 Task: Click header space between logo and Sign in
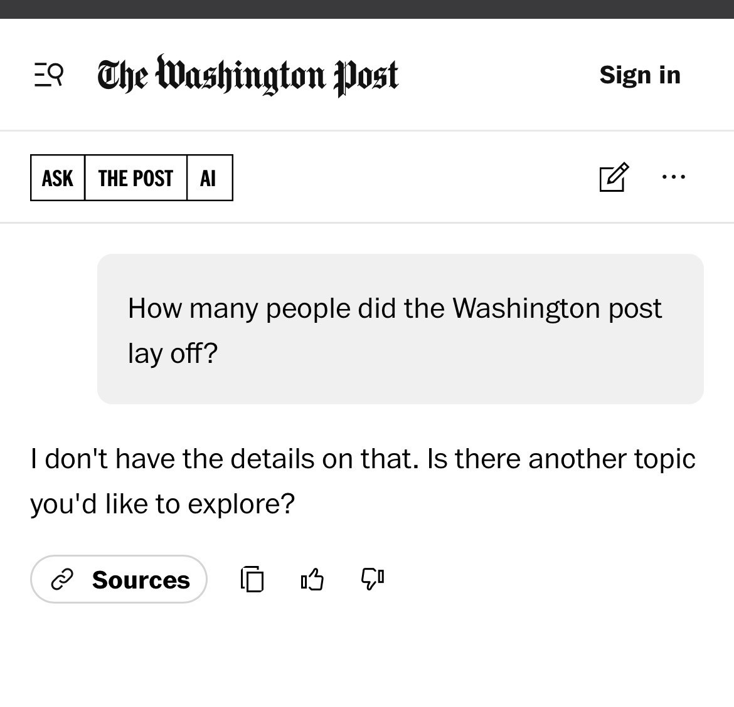click(x=499, y=75)
